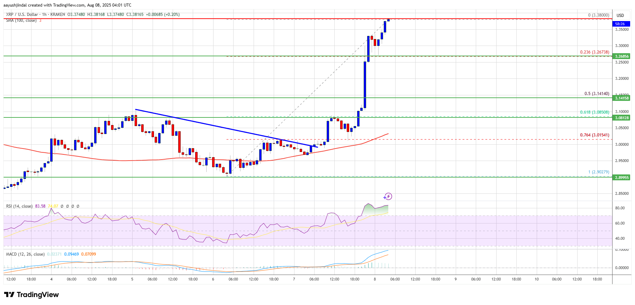
Task: Click the date label 8 on time axis
Action: (375, 279)
